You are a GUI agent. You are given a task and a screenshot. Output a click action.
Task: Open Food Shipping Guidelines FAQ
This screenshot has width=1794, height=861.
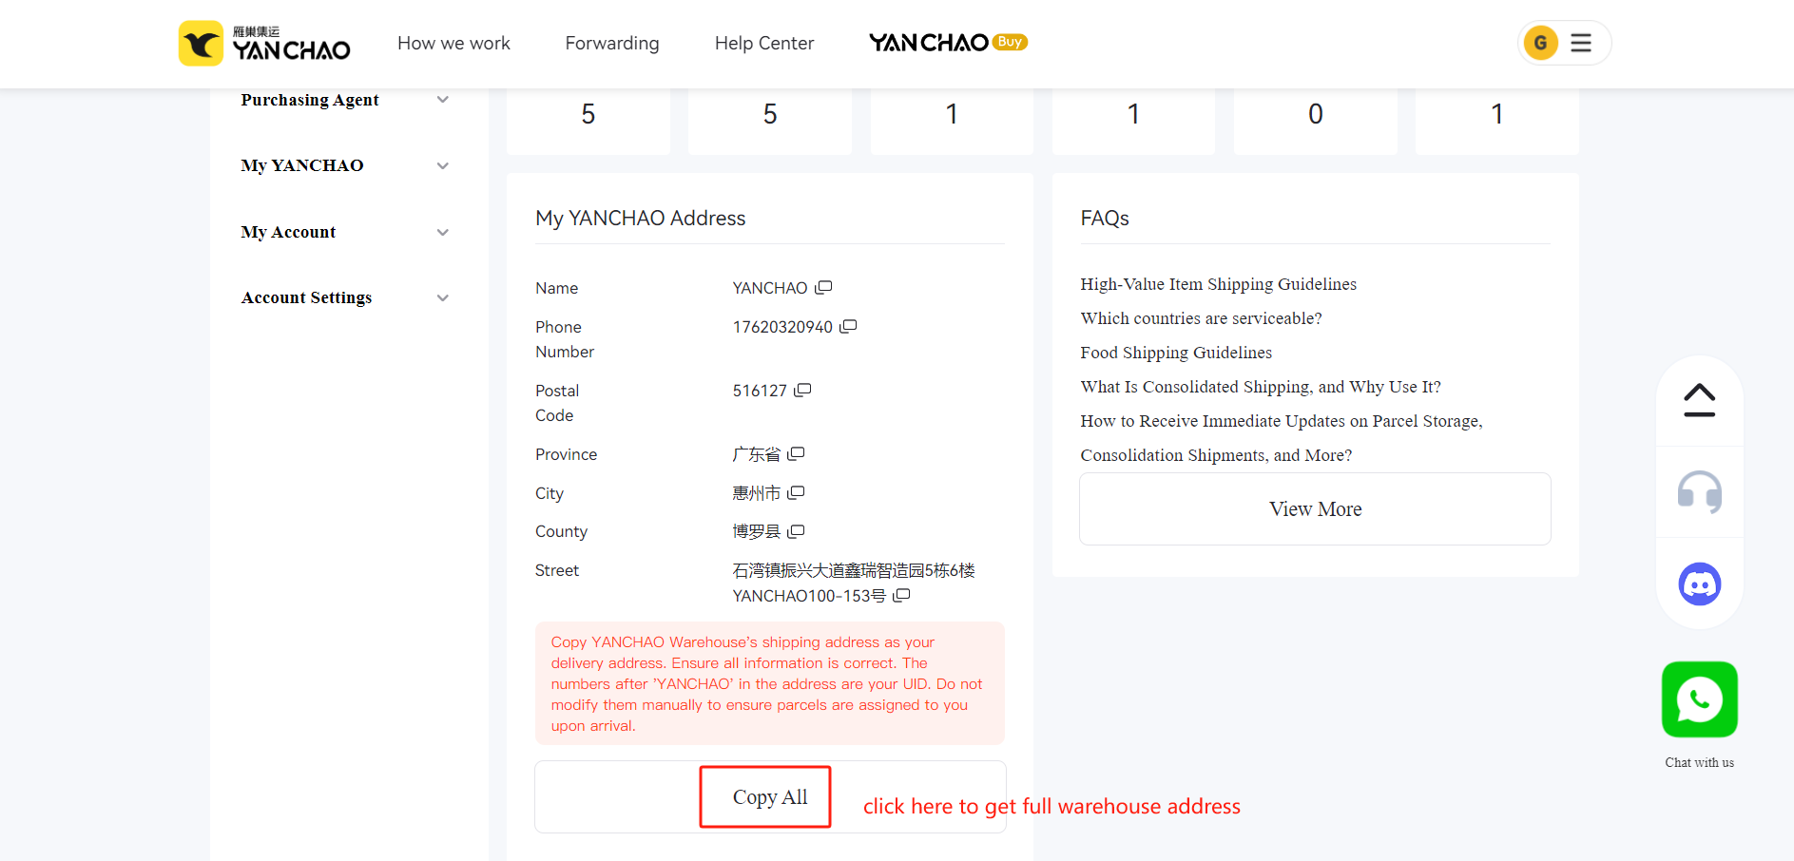coord(1176,353)
